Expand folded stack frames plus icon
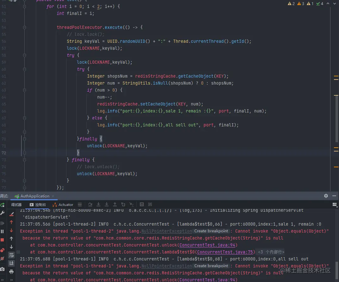This screenshot has width=339, height=282. click(18, 252)
